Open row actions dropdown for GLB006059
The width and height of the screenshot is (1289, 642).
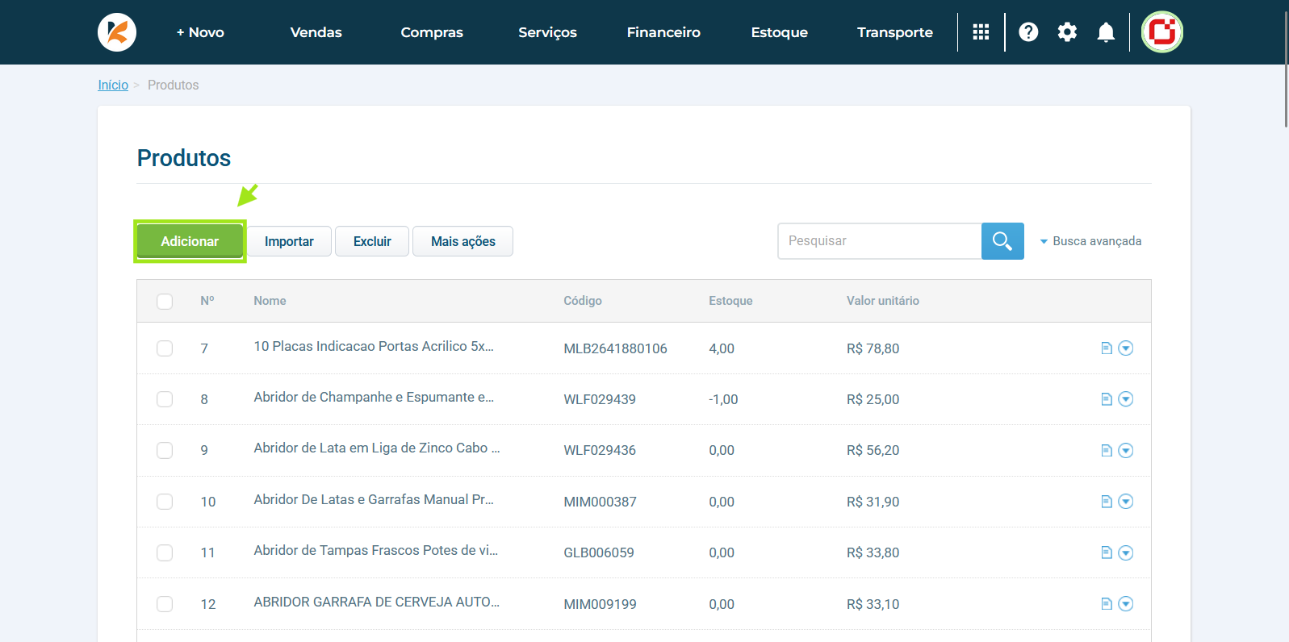tap(1126, 552)
